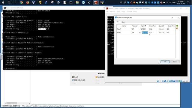The image size is (192, 108).
Task: Open the VirtualBox File menu
Action: (x=107, y=12)
